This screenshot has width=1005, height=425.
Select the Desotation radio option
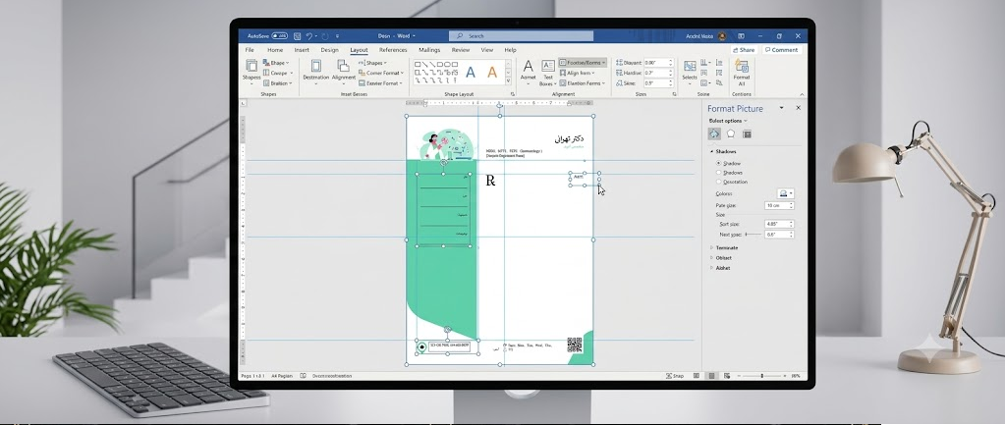[x=718, y=182]
